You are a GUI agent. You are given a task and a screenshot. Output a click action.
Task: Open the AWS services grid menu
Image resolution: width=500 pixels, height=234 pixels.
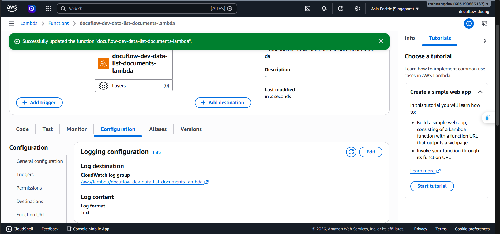pos(48,9)
